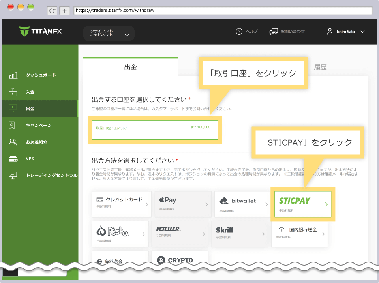Click the chevron on the Skrill card
Viewport: 379px width, 283px height.
(x=263, y=234)
